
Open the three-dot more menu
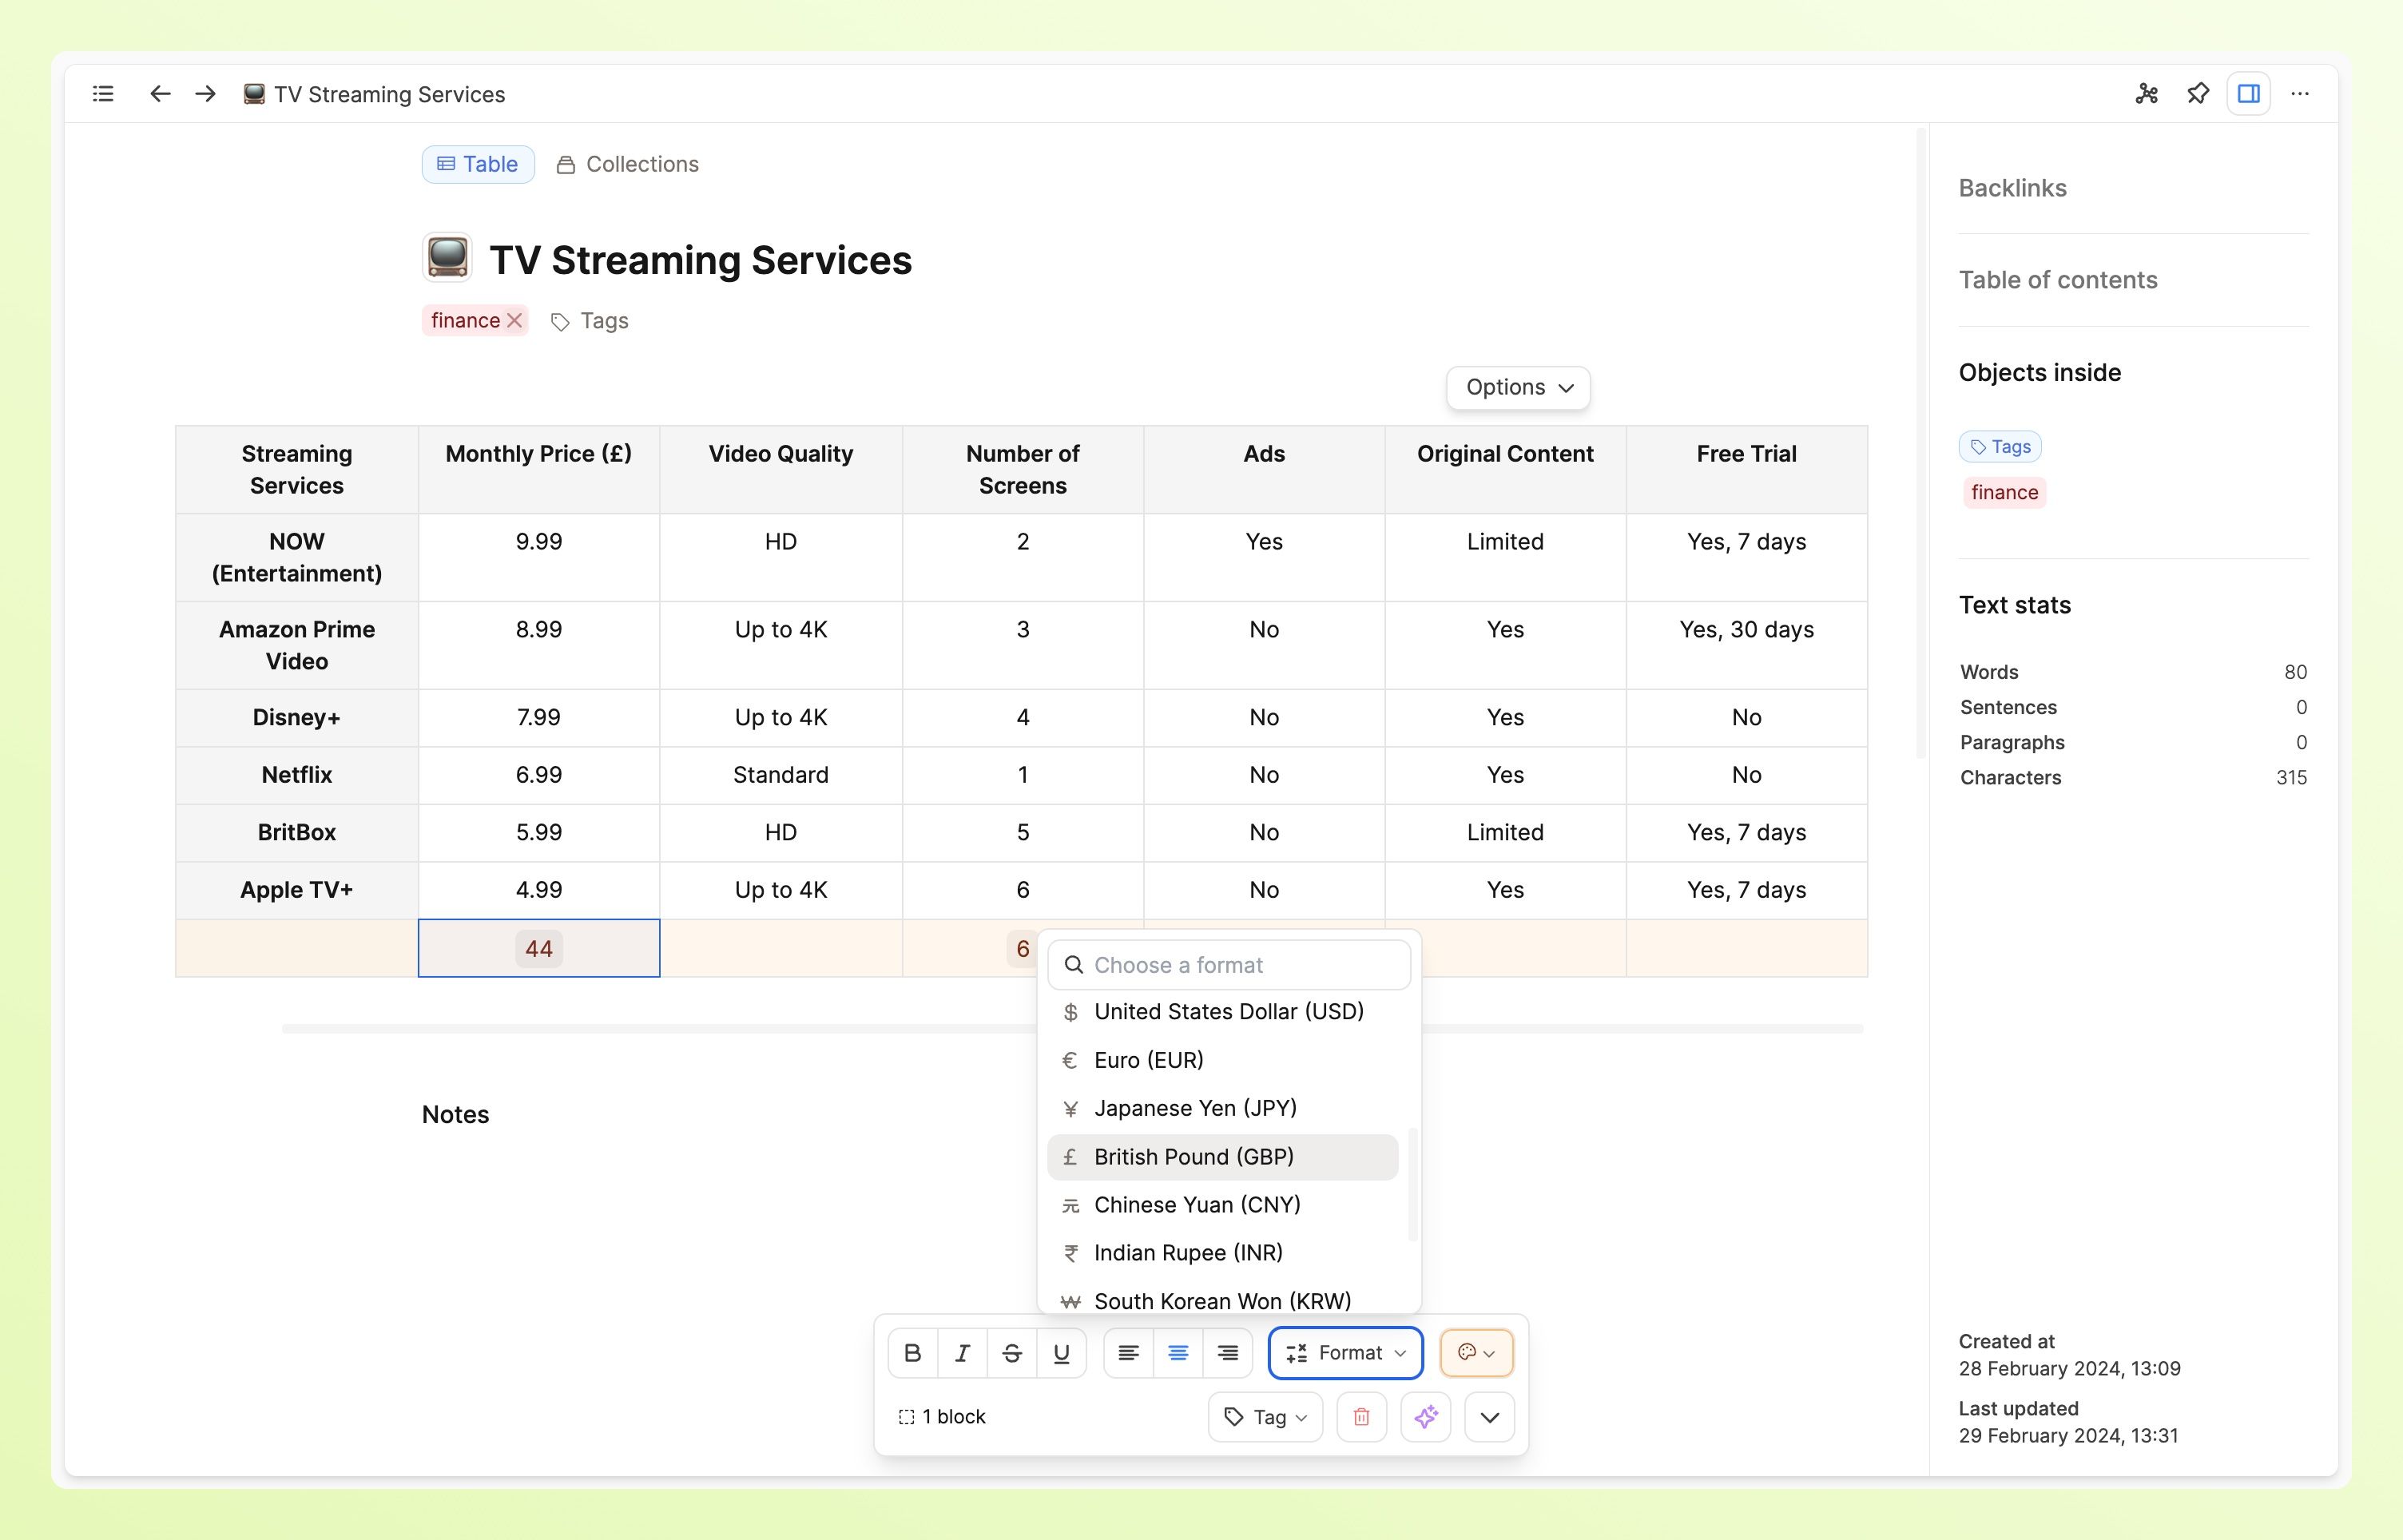pyautogui.click(x=2299, y=93)
